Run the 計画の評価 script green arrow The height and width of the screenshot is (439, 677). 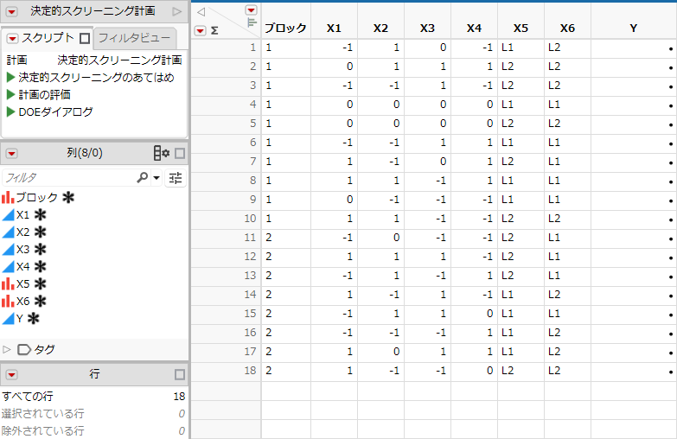10,94
